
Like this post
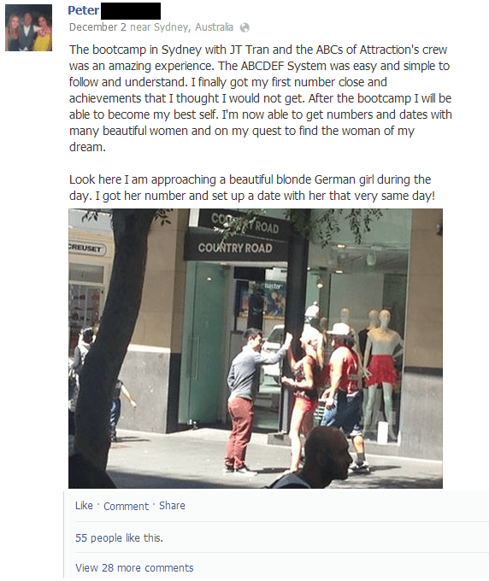click(x=84, y=506)
